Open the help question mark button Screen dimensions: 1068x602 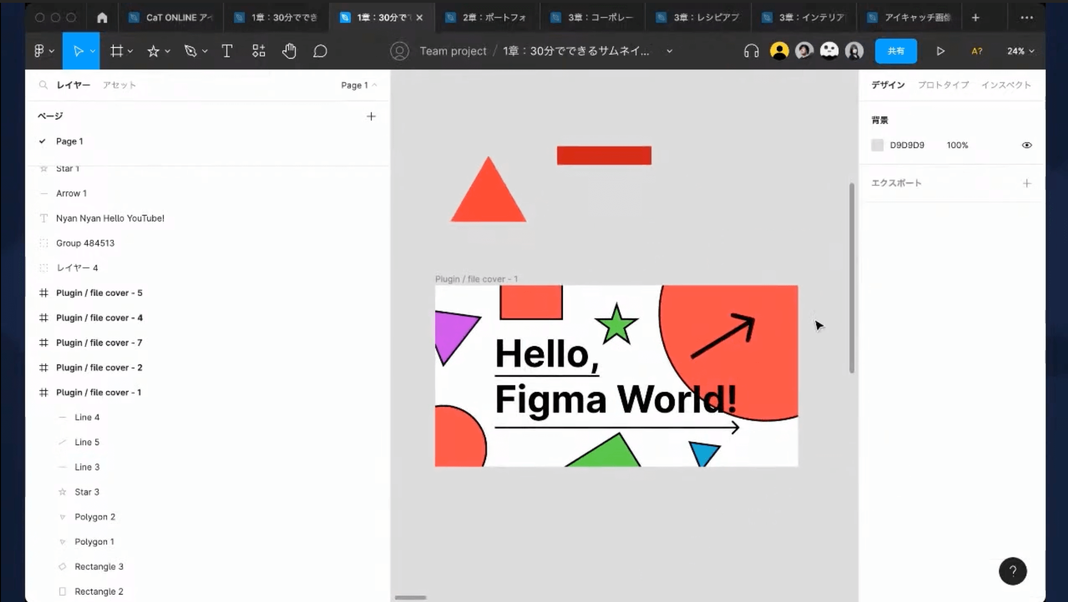pos(1013,571)
